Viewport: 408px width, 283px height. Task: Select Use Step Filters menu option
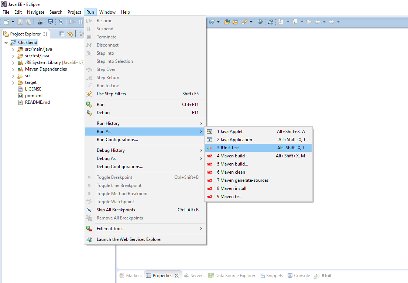coord(111,94)
